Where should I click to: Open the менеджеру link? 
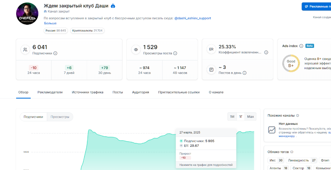click(x=287, y=136)
